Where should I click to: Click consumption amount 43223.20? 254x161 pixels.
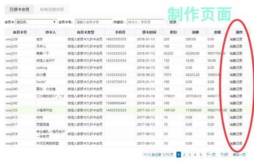193,75
